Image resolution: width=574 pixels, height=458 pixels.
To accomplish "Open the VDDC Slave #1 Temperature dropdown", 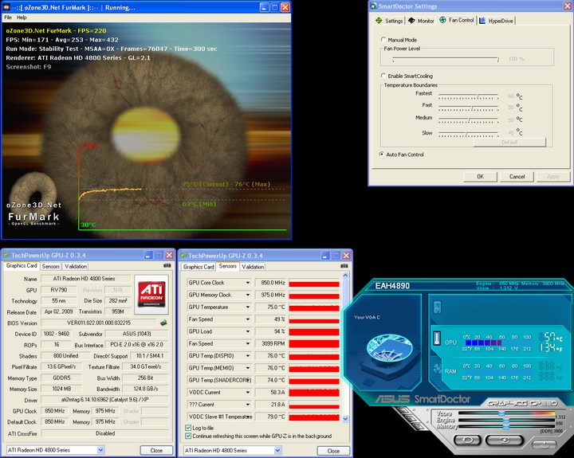I will [248, 417].
